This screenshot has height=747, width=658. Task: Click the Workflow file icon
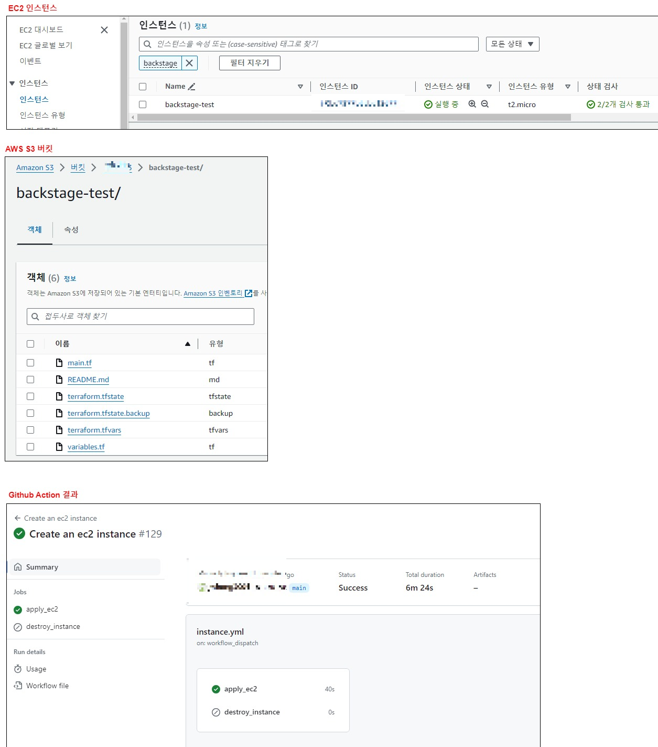(18, 686)
